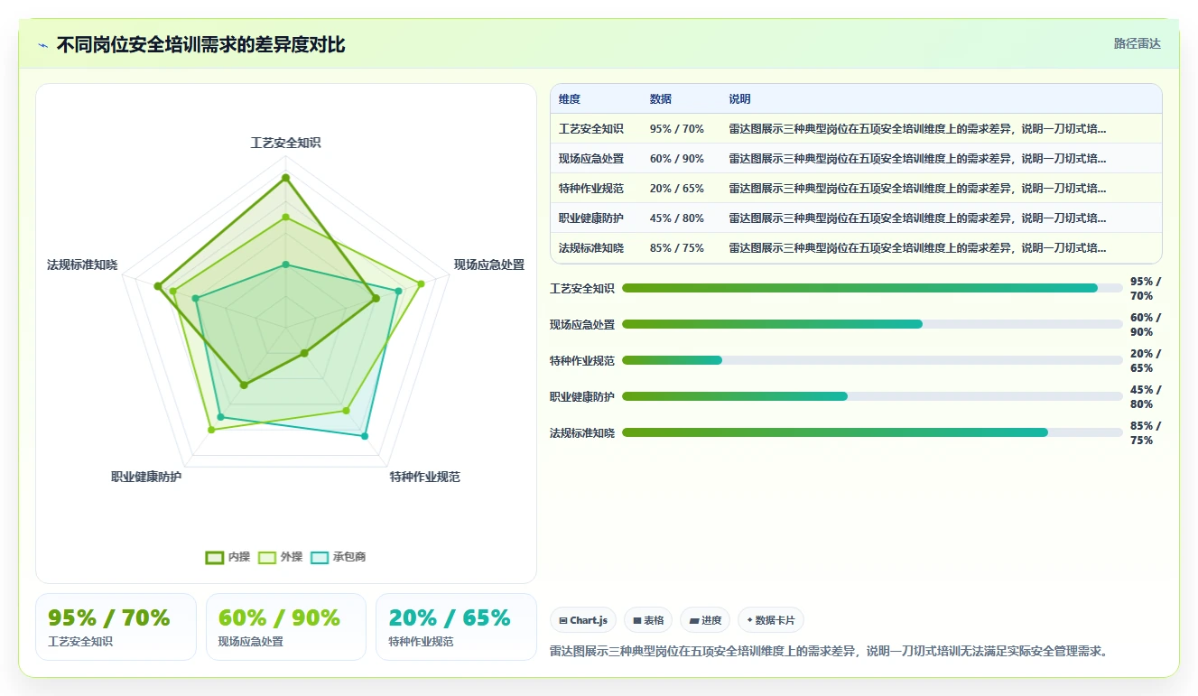Select the 进度 tag chip
Viewport: 1198px width, 696px height.
click(705, 620)
